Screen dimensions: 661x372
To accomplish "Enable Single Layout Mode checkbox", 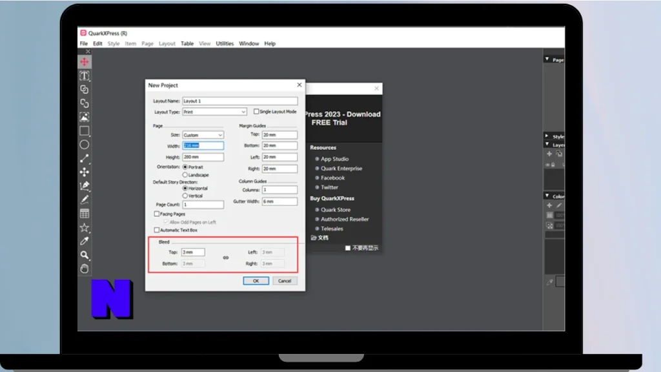I will coord(256,112).
